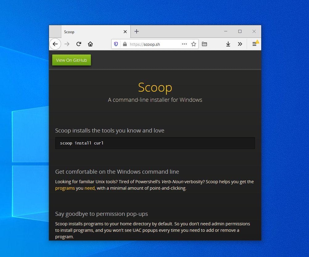Click heading 'Get comfortable on the Windows command line'

[117, 172]
